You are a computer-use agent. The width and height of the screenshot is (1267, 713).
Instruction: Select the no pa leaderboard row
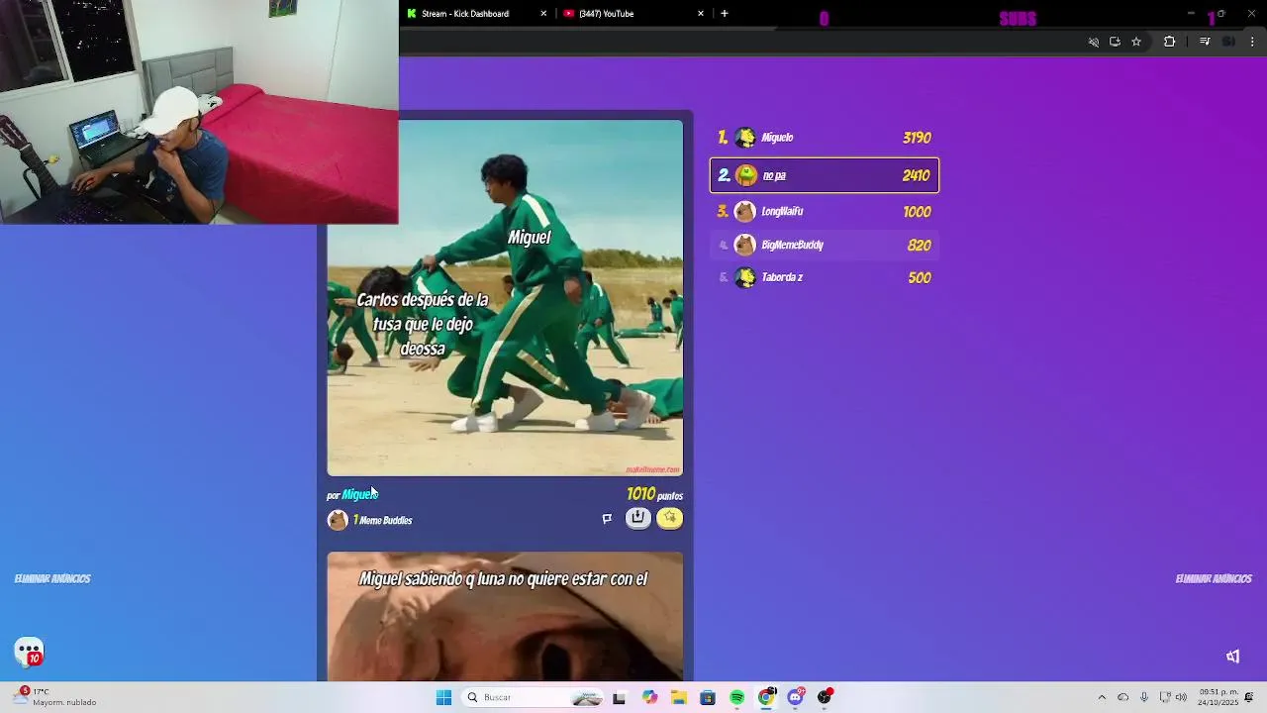pyautogui.click(x=825, y=175)
